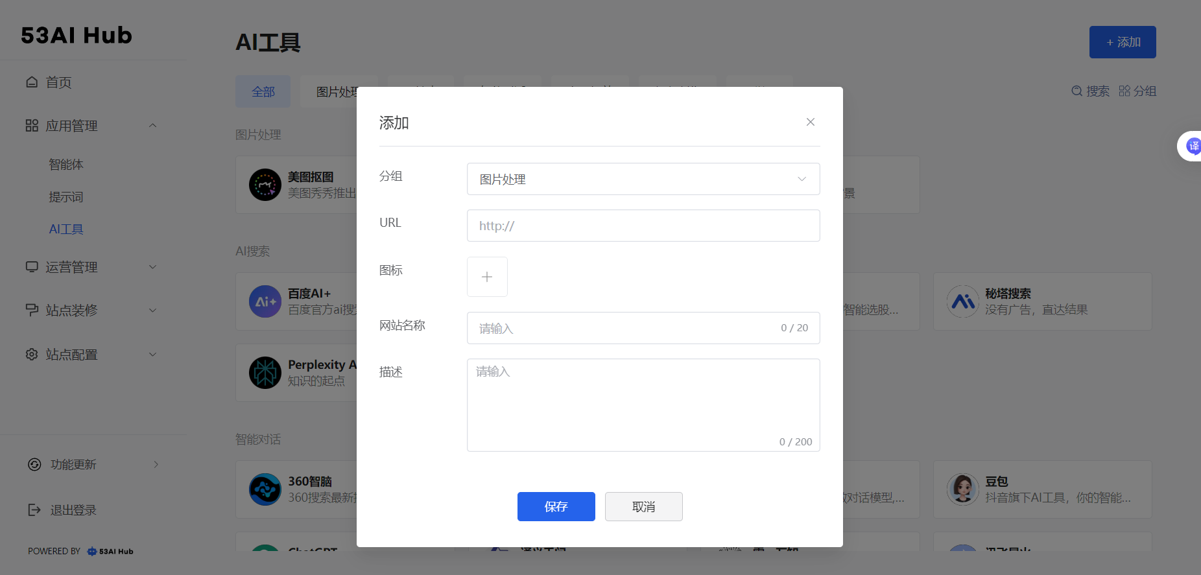Focus the URL input field

click(643, 226)
